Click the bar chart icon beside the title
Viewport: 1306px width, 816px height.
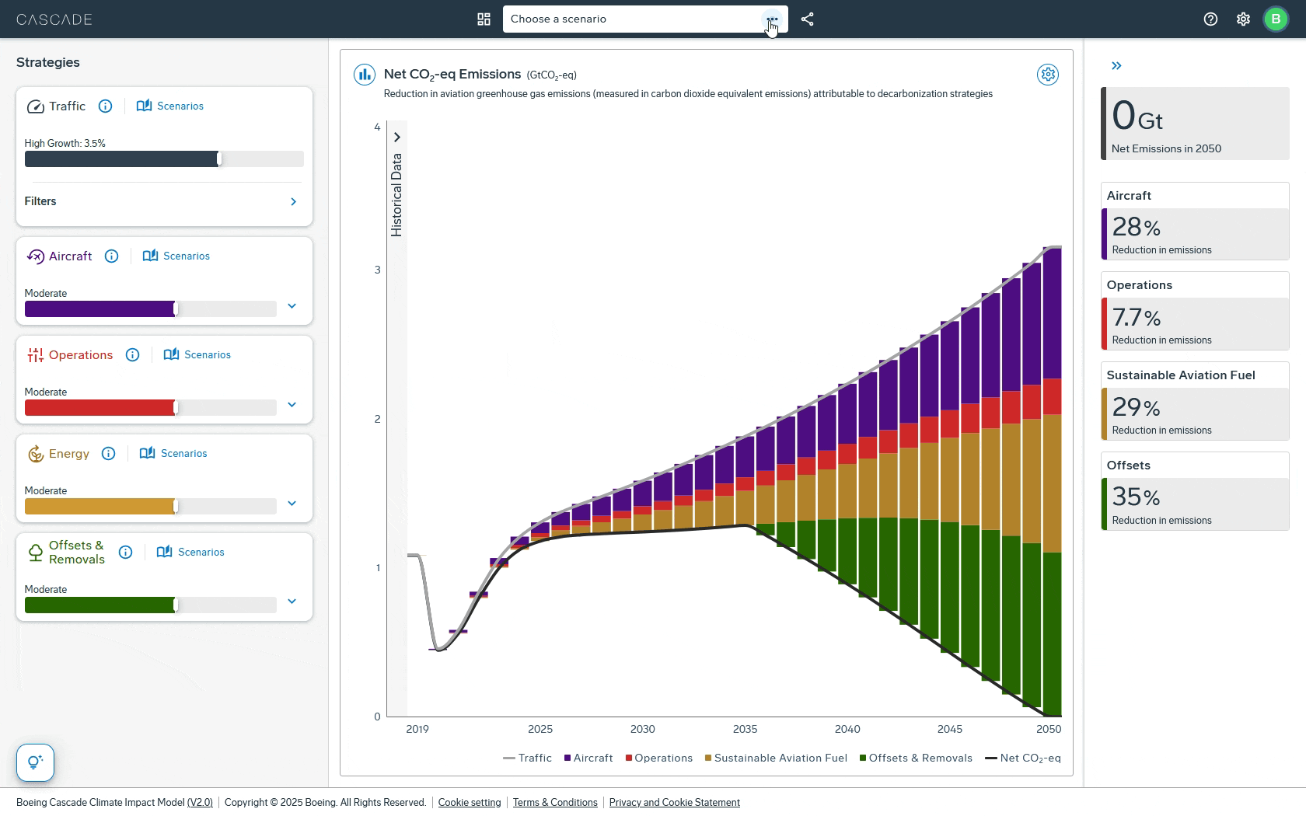point(364,75)
